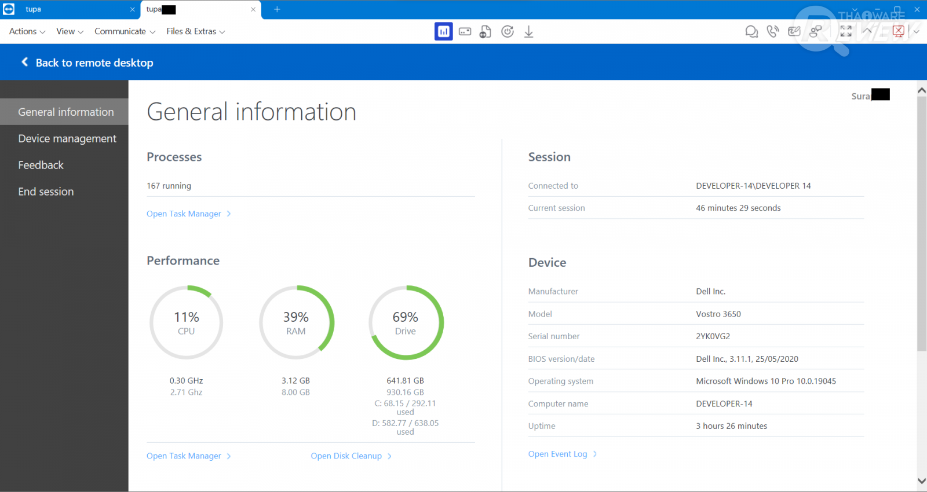Open the chat bubble icon
The image size is (927, 492).
click(751, 31)
